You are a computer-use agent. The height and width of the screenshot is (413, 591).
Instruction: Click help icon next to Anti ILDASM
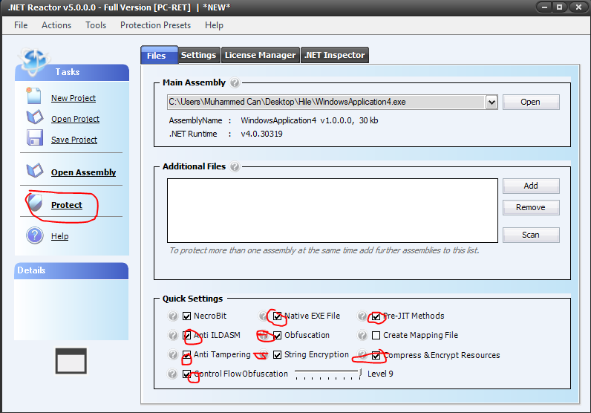click(173, 335)
